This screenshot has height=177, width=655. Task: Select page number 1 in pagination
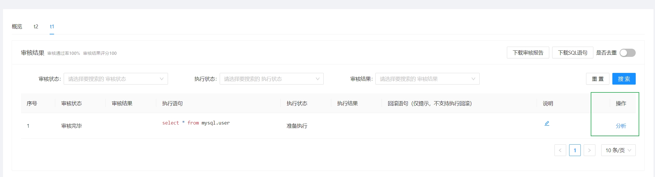point(575,150)
